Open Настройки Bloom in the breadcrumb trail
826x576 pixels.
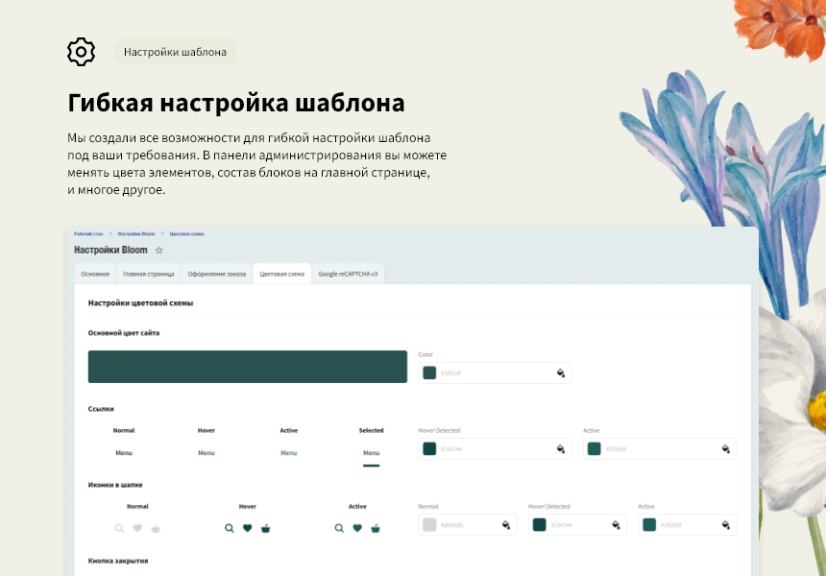[x=137, y=233]
